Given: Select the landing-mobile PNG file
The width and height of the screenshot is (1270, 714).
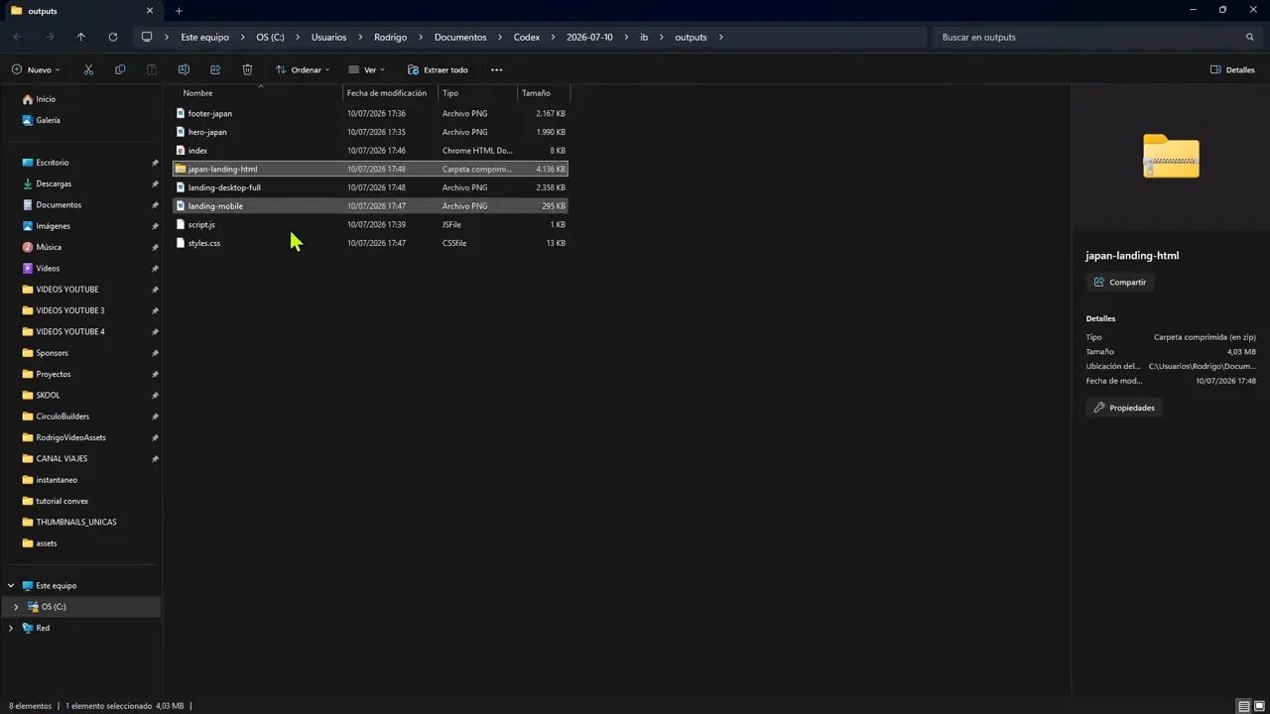Looking at the screenshot, I should [370, 206].
